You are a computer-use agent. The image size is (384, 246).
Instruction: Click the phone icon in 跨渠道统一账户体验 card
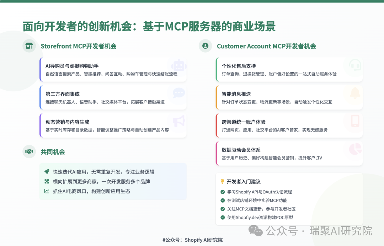coord(355,121)
